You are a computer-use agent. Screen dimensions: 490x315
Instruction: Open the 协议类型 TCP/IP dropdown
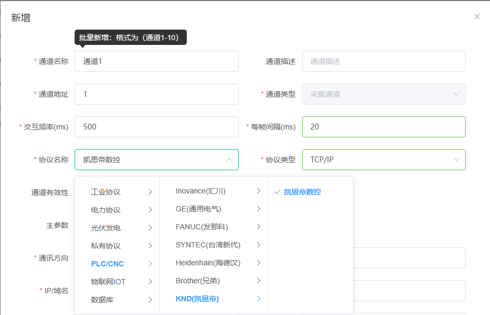pyautogui.click(x=384, y=160)
